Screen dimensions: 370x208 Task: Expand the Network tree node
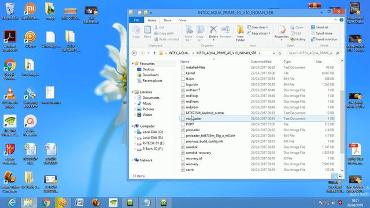pos(132,160)
